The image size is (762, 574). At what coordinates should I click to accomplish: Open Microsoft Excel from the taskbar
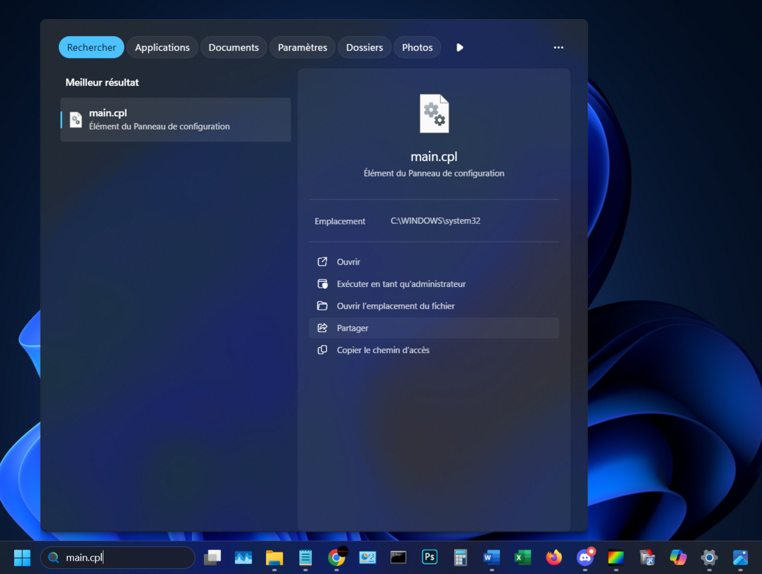523,557
